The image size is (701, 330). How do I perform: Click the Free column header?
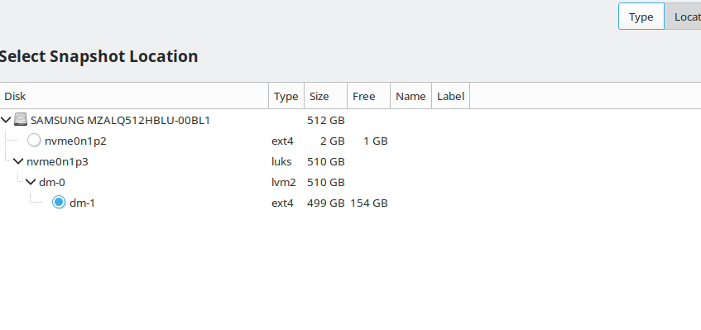[368, 96]
